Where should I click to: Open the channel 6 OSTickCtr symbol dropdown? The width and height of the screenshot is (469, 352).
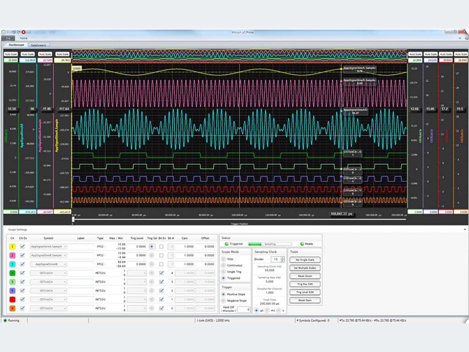[48, 291]
